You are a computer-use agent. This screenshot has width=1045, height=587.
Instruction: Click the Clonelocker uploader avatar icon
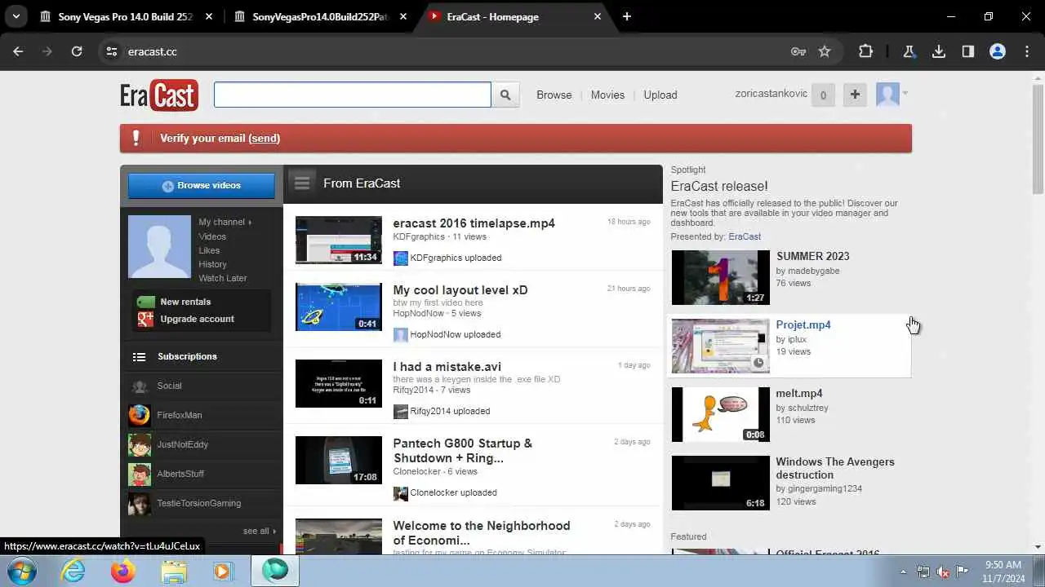[401, 492]
